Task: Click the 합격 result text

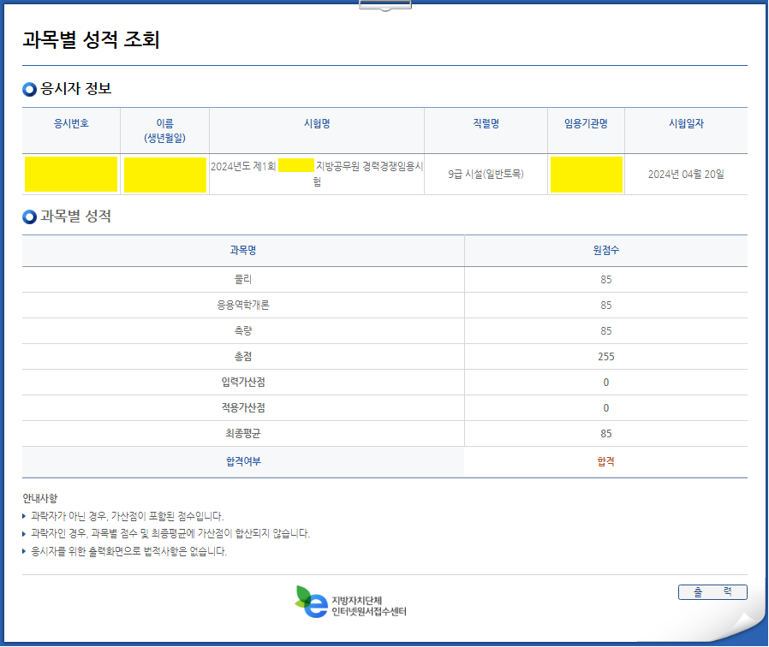Action: coord(605,462)
